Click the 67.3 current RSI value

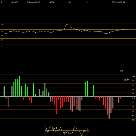click(x=124, y=29)
